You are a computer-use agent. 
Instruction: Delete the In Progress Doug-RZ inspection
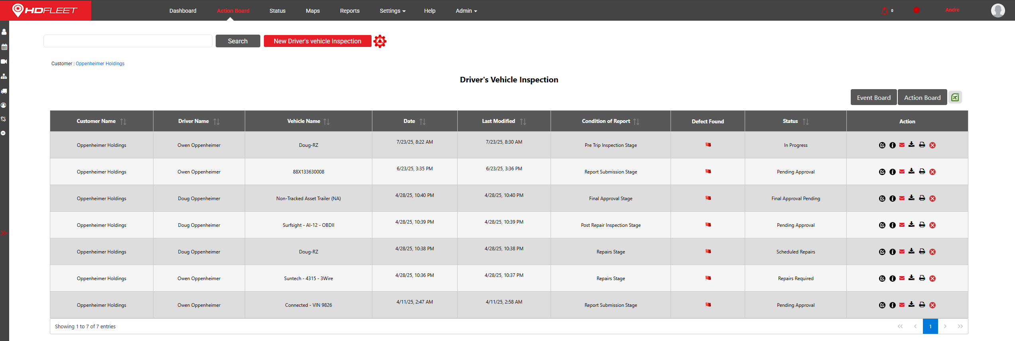[x=932, y=145]
